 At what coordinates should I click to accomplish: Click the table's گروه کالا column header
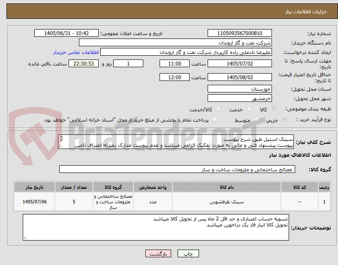point(113,187)
